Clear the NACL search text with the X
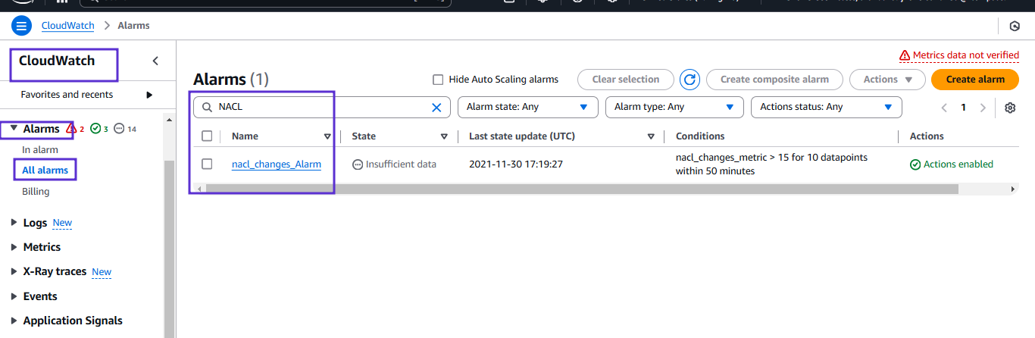Viewport: 1035px width, 338px height. 436,107
